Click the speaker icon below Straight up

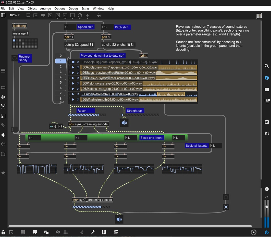pos(124,123)
